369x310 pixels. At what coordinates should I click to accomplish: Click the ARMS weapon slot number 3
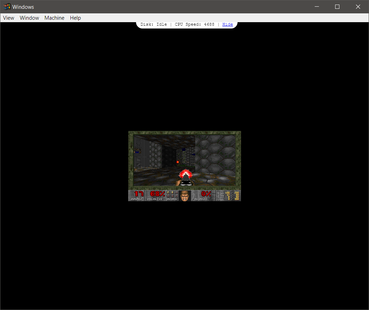[172, 192]
